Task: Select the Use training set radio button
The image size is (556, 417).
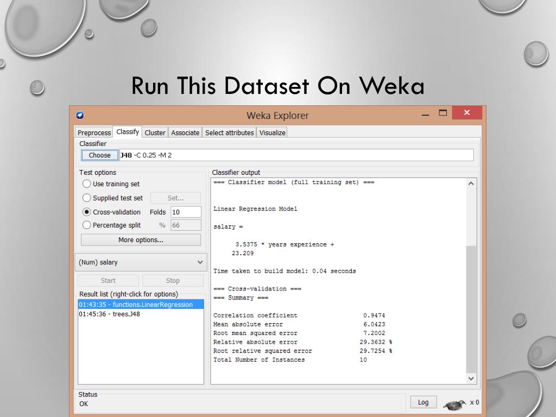Action: [x=86, y=184]
